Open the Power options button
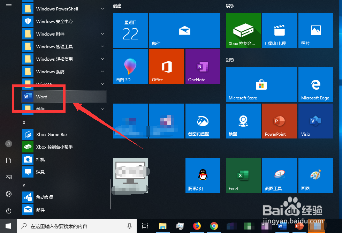 (9, 211)
